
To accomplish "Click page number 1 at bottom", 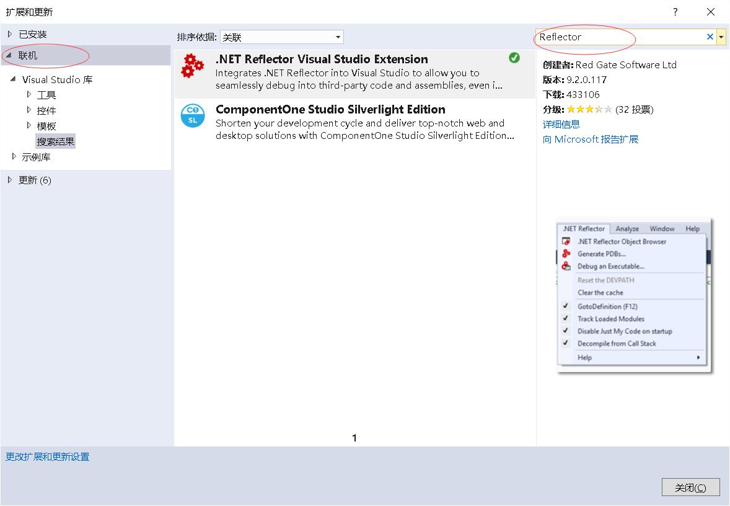I will (x=354, y=438).
